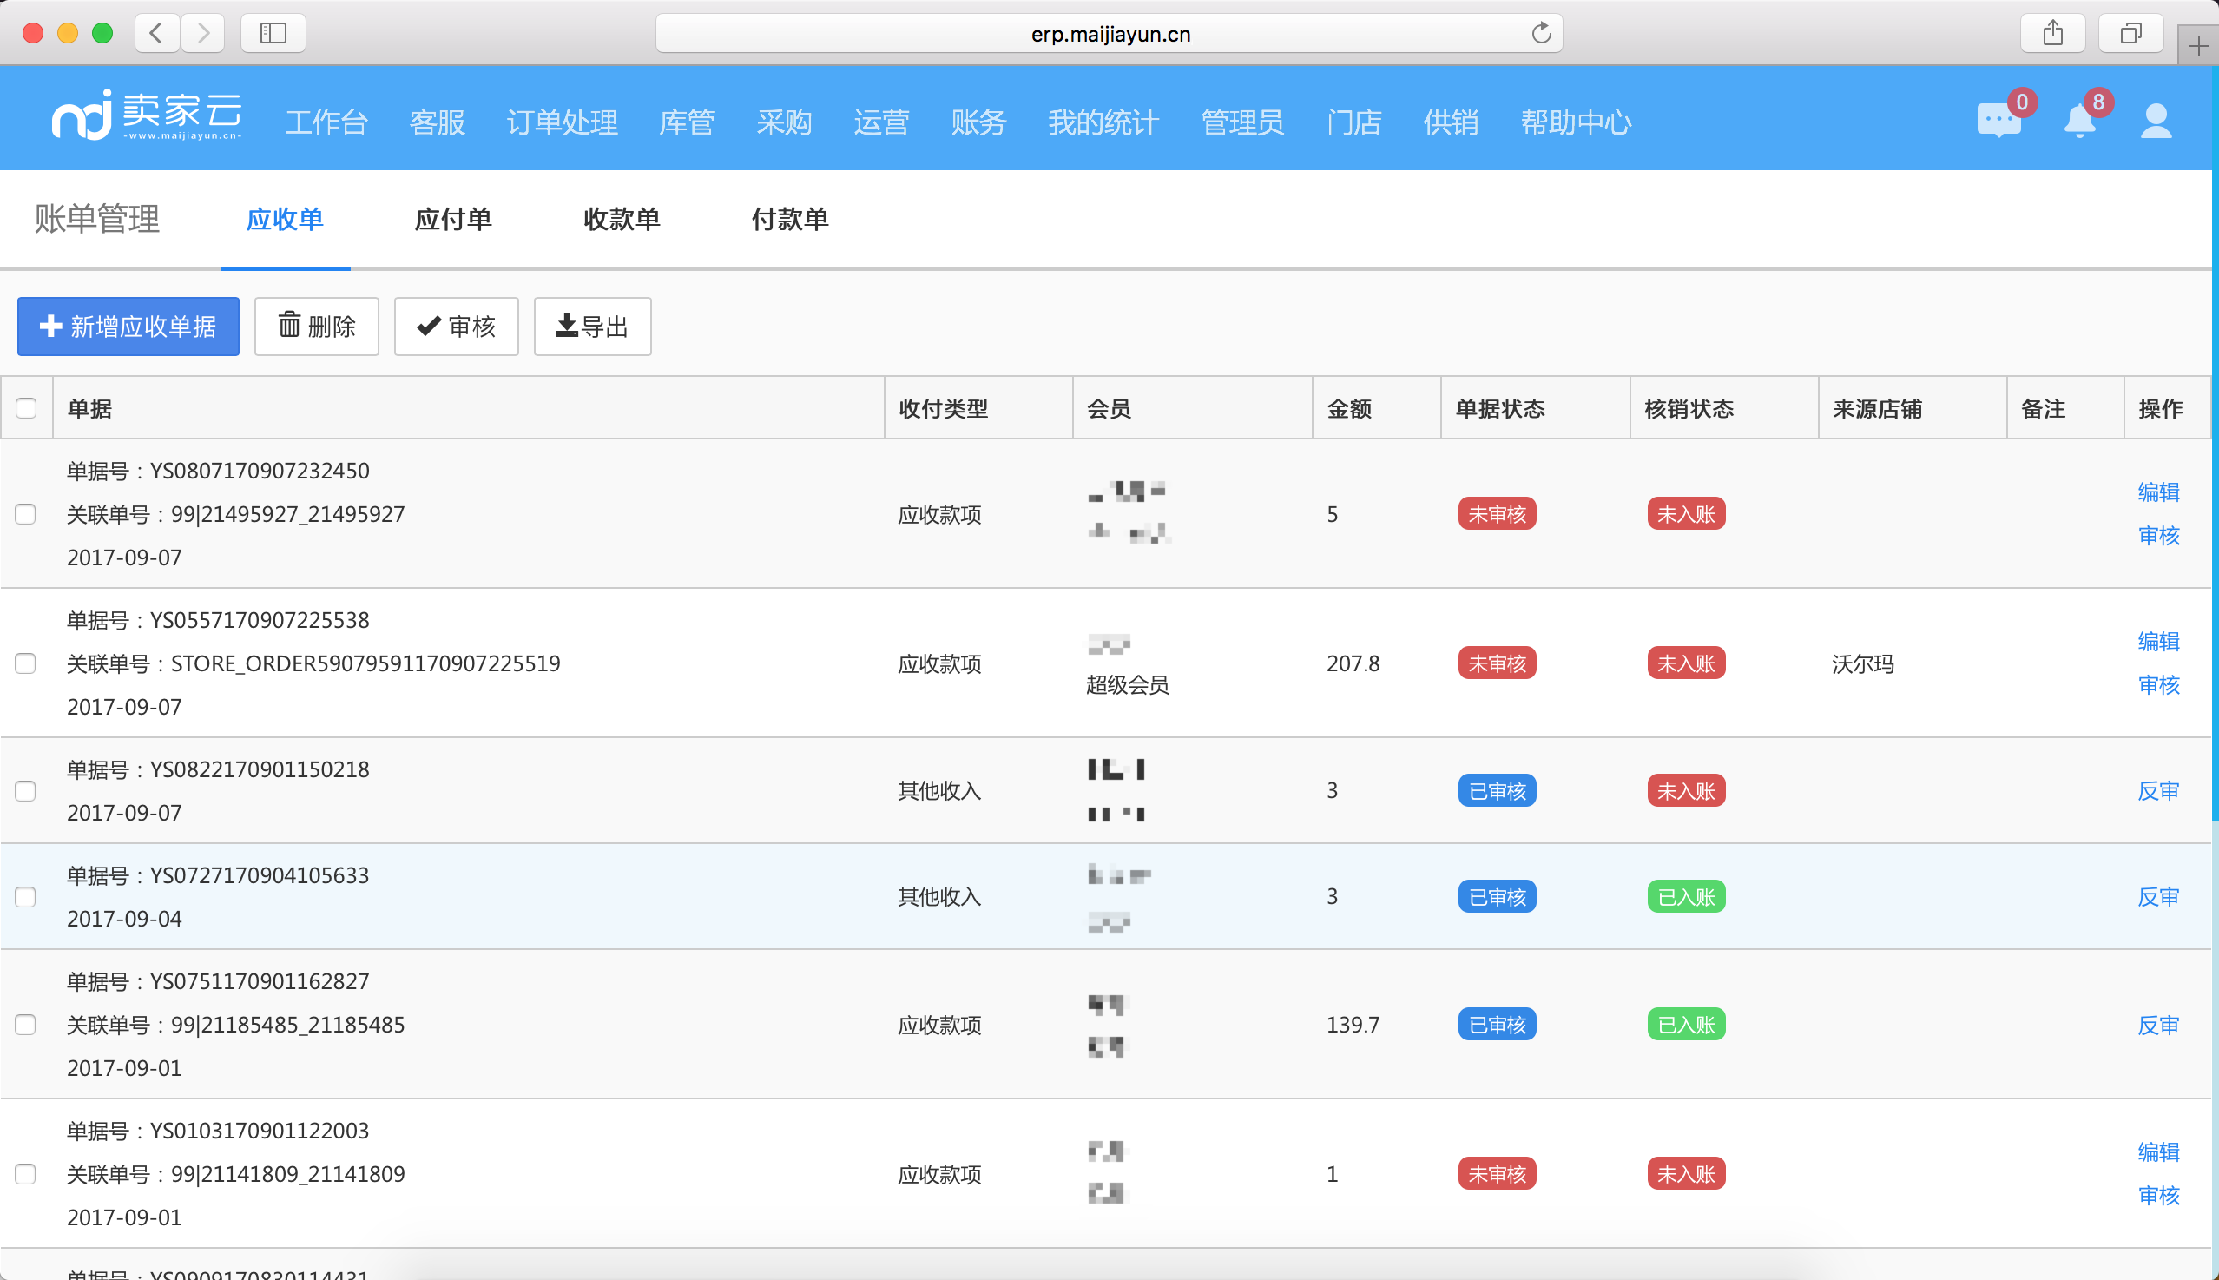2219x1280 pixels.
Task: Click the 审核 approve icon button
Action: [460, 325]
